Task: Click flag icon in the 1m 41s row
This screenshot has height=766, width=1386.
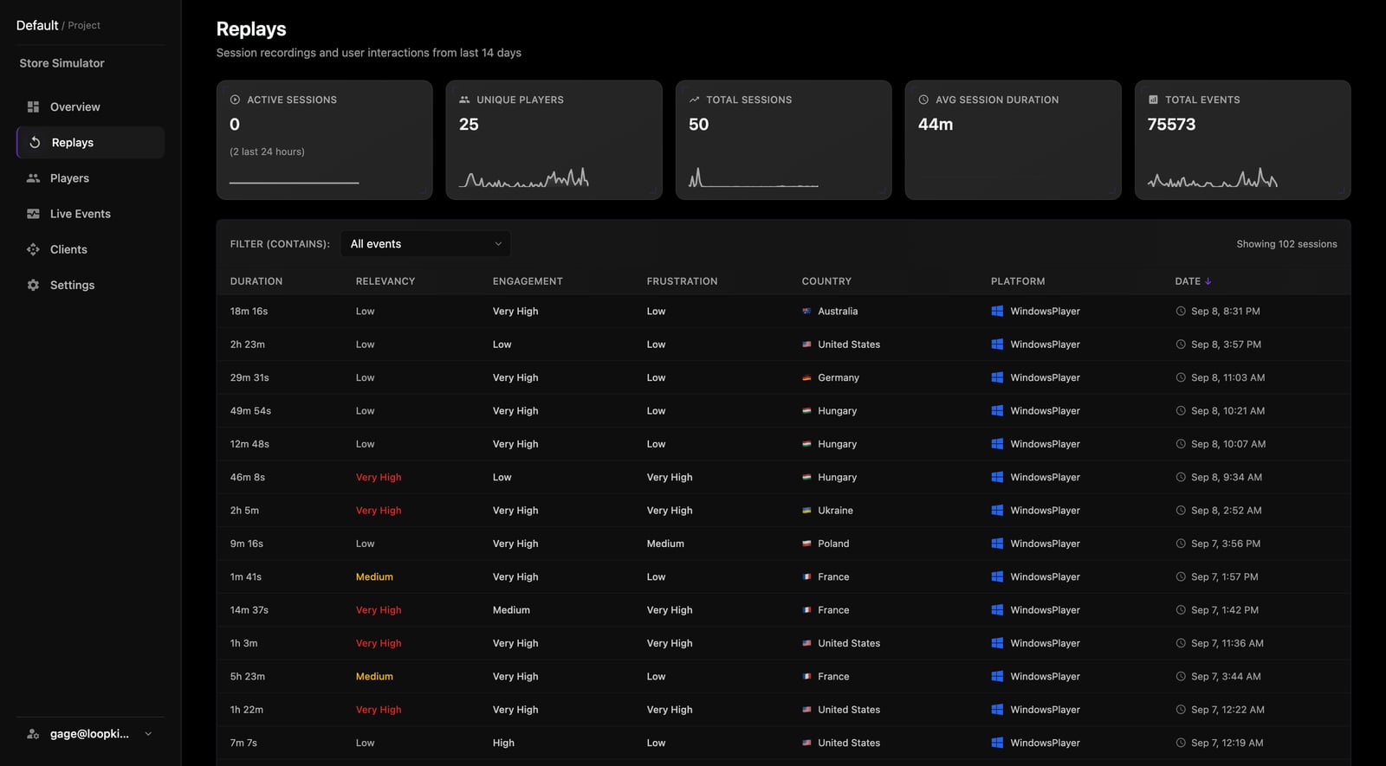Action: [806, 576]
